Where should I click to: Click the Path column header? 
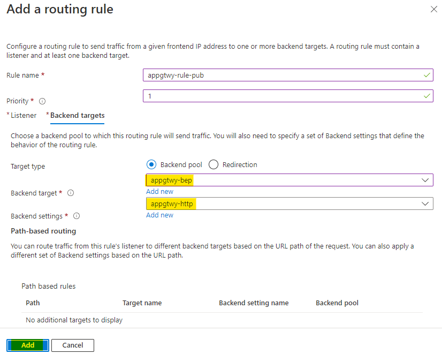(x=33, y=303)
